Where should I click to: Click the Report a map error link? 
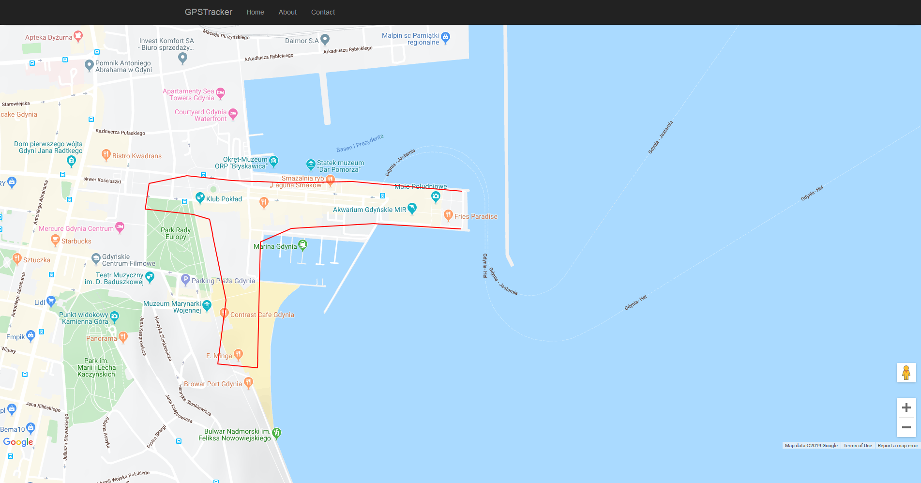[898, 446]
